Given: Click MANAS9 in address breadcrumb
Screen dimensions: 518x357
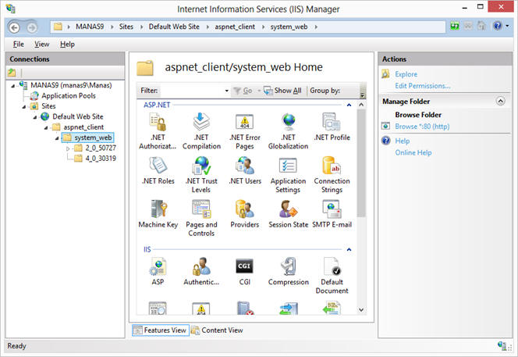Looking at the screenshot, I should pos(90,27).
